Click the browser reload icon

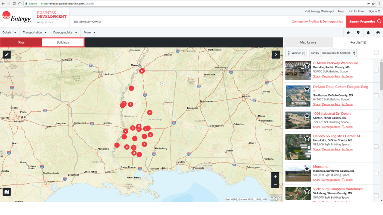pyautogui.click(x=14, y=4)
